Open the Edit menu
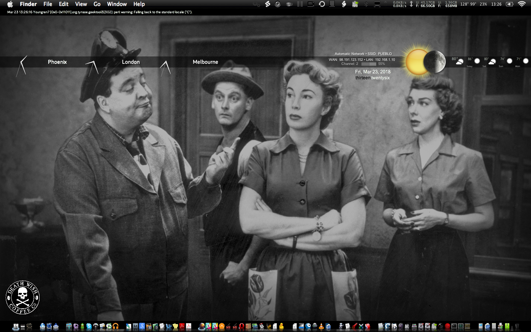Screen dimensions: 531x332 click(63, 4)
